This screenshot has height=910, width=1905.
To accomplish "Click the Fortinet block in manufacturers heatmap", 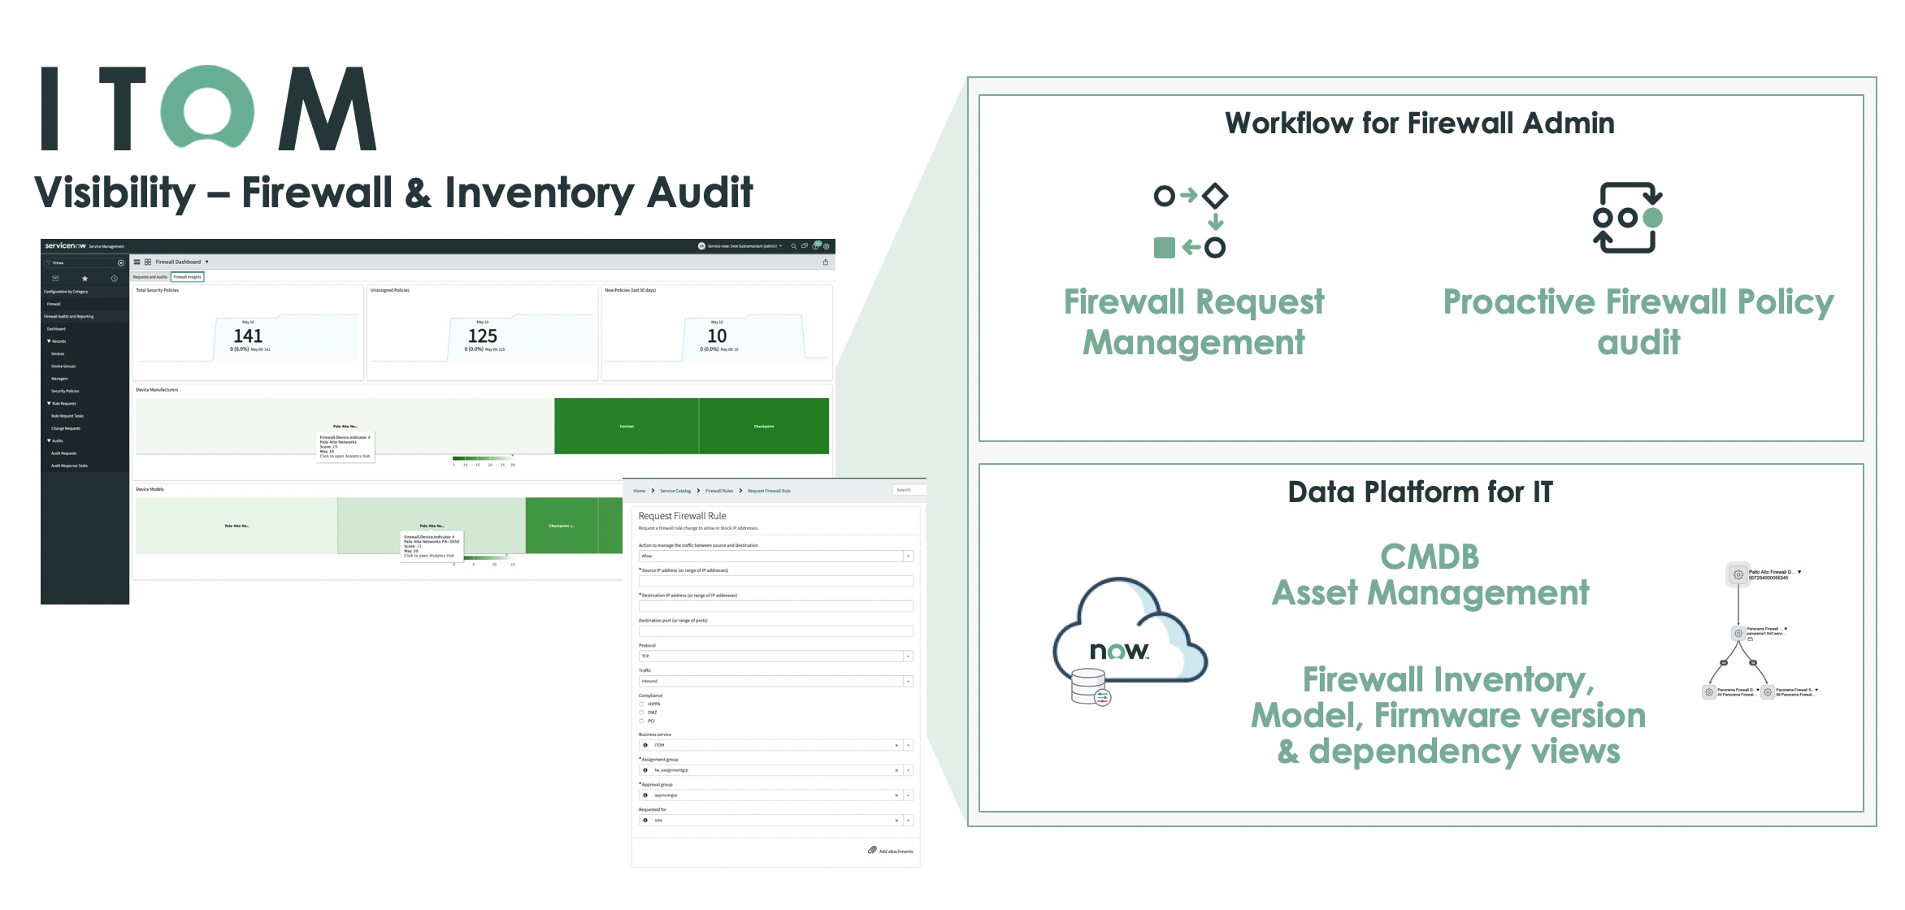I will 626,426.
